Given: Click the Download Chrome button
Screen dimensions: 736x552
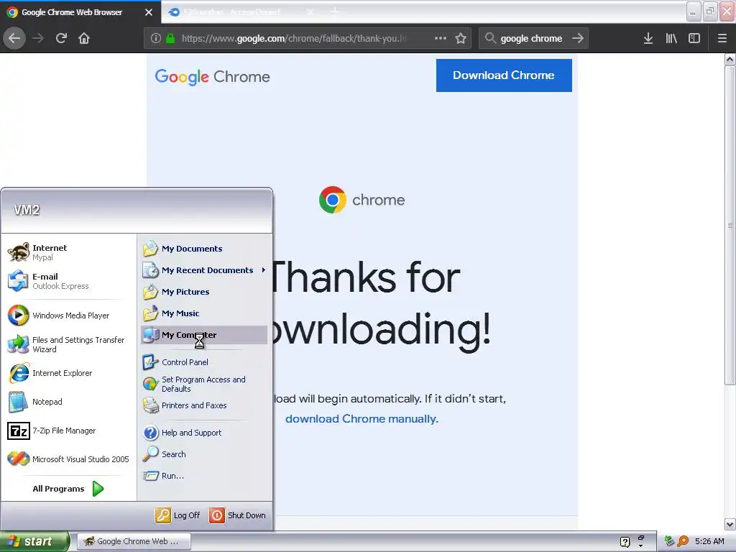Looking at the screenshot, I should click(x=504, y=75).
